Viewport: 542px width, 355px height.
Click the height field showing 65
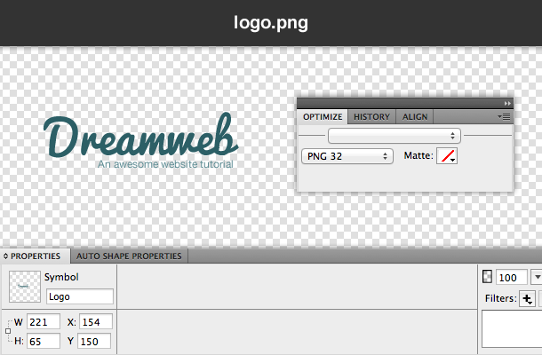click(44, 341)
